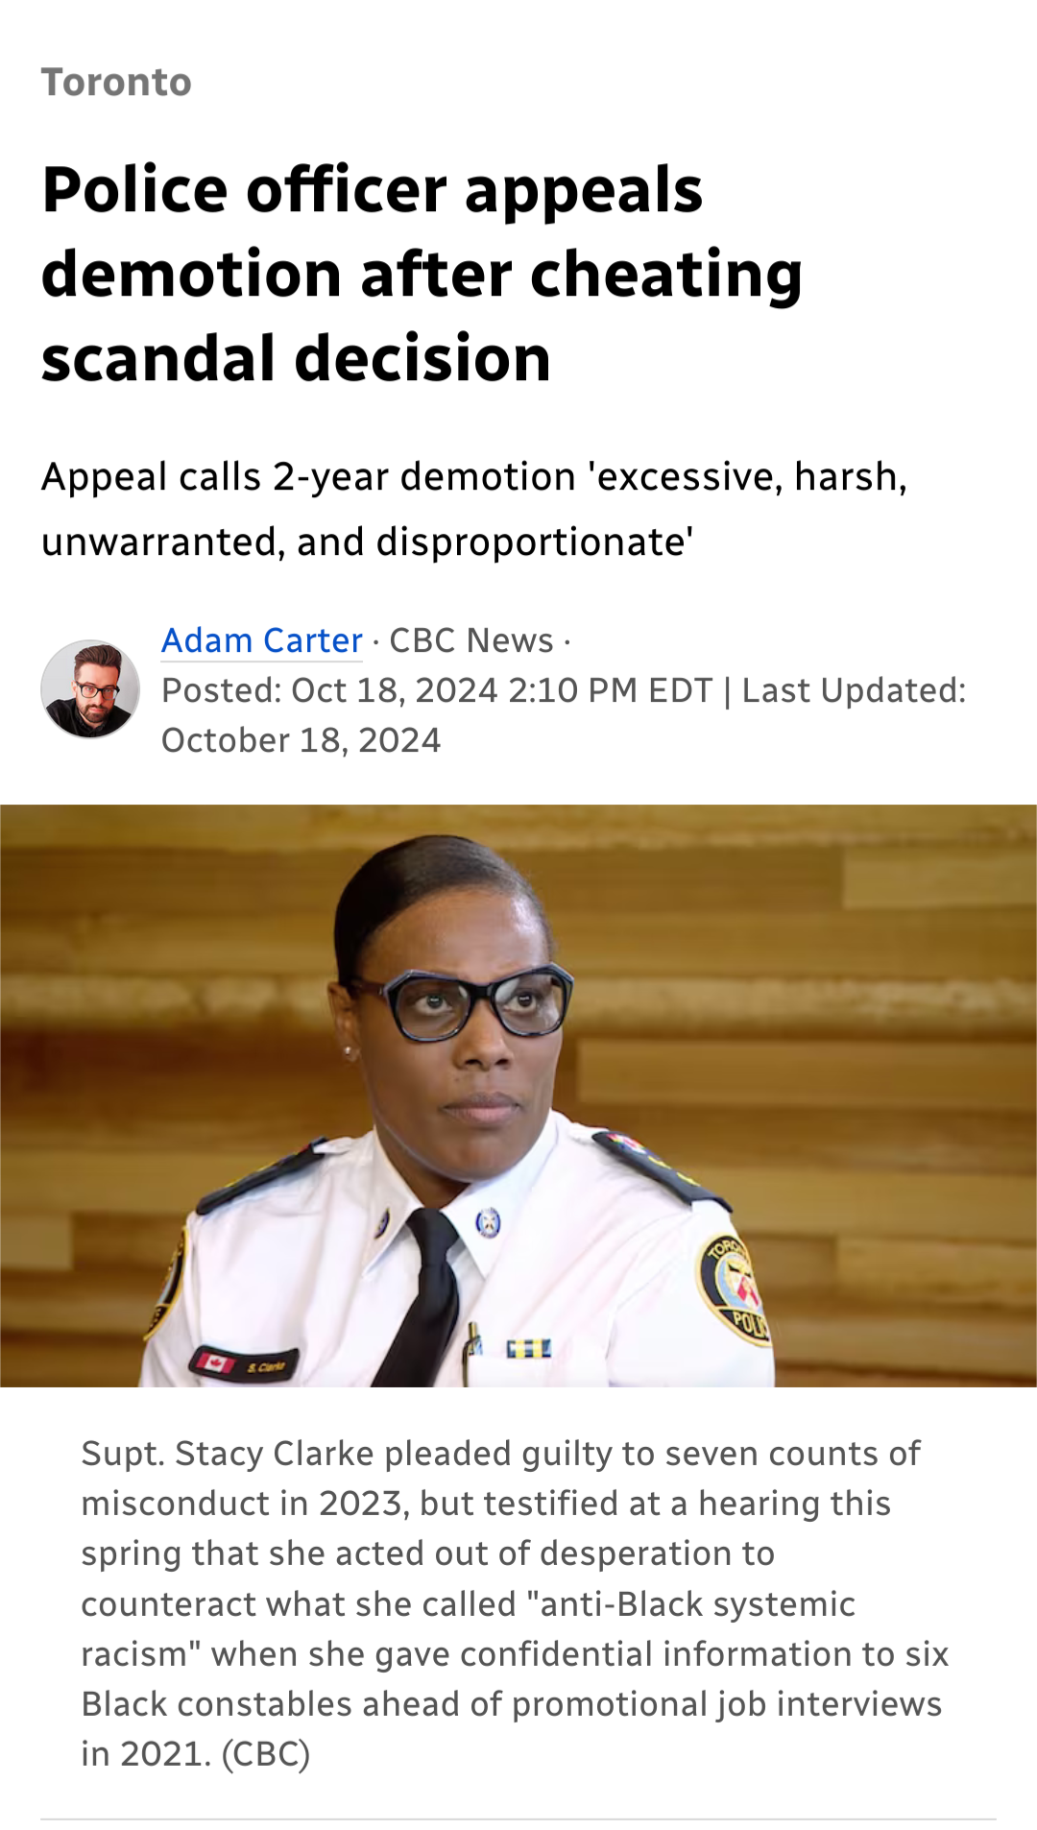Click the '2:10 PM EDT' posting time

611,690
